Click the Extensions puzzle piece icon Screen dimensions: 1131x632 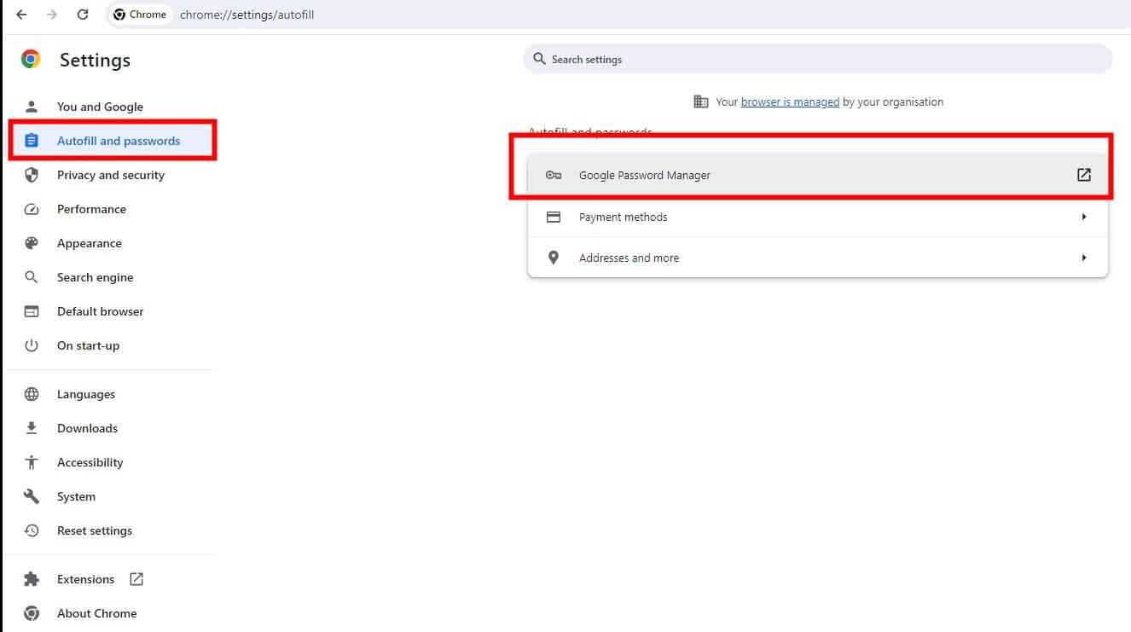[x=32, y=579]
